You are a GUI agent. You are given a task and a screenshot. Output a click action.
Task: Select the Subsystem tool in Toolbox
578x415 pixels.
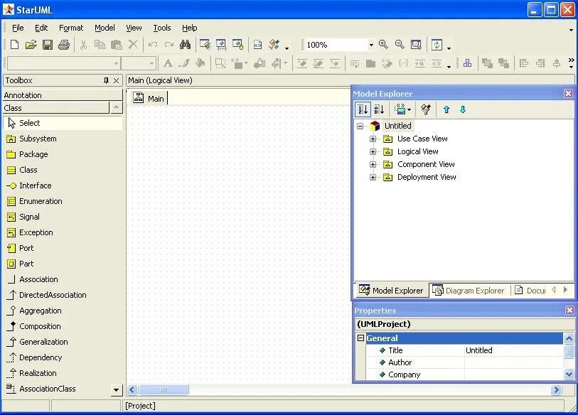(32, 139)
